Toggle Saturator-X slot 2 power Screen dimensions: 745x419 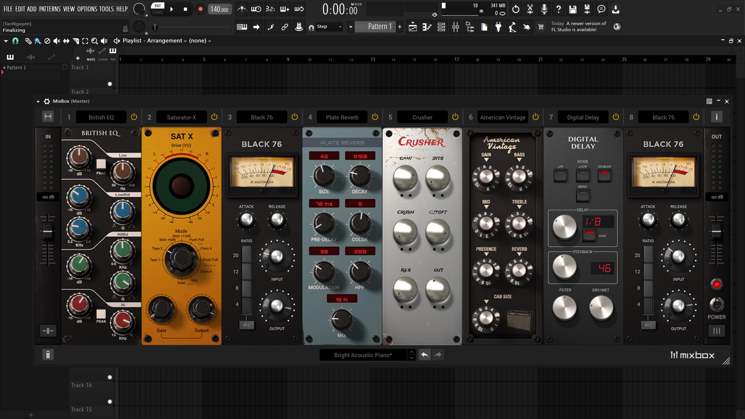[x=214, y=117]
